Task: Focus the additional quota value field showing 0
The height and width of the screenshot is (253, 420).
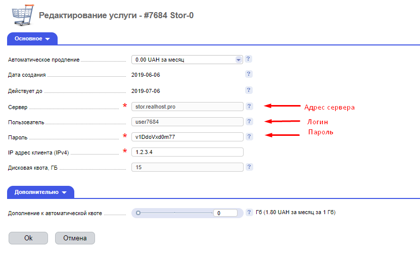Action: [225, 213]
